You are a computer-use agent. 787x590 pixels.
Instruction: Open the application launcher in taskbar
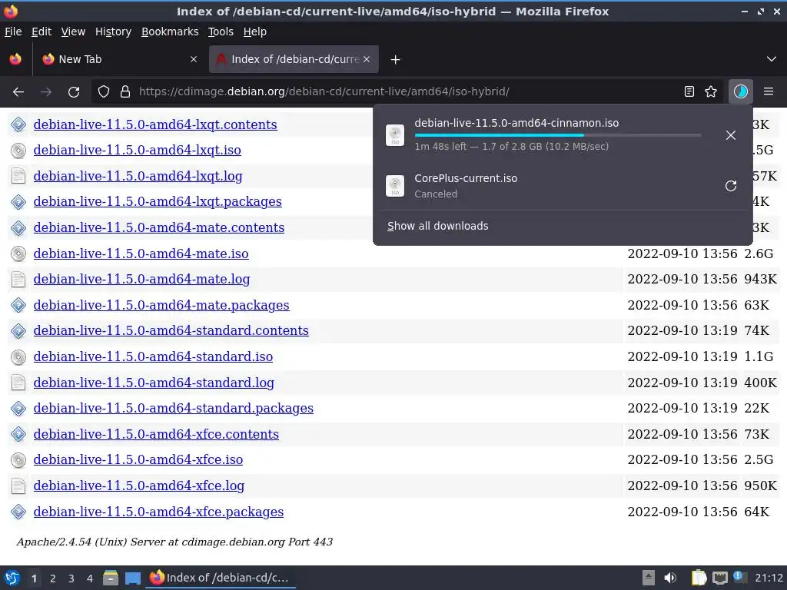(12, 578)
